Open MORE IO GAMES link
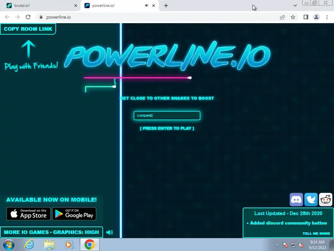334x251 pixels. point(26,232)
